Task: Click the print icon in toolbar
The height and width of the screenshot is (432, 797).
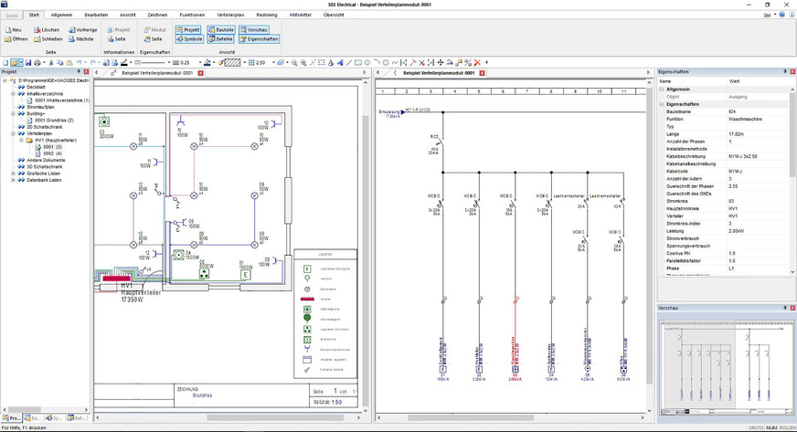Action: (x=38, y=62)
